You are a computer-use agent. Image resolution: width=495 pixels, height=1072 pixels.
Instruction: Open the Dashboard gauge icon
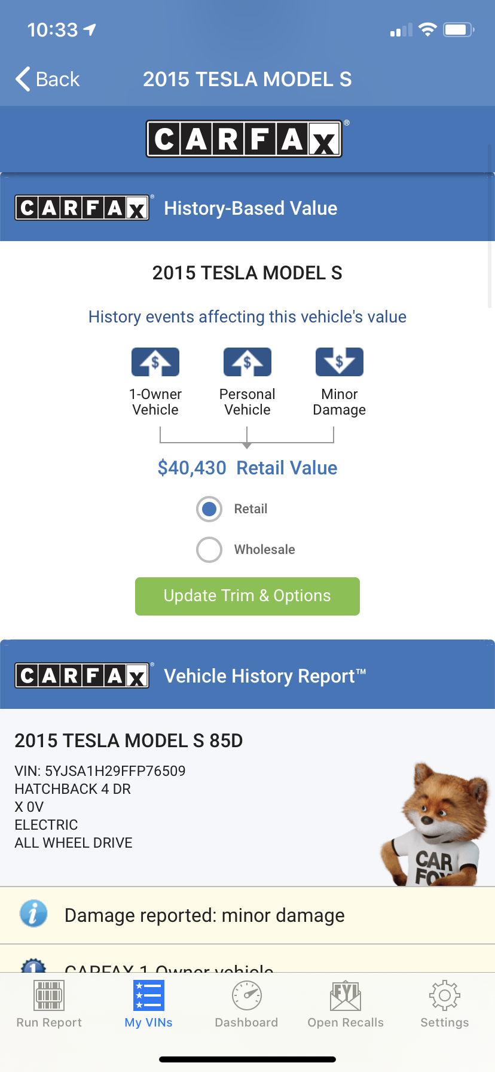(246, 995)
